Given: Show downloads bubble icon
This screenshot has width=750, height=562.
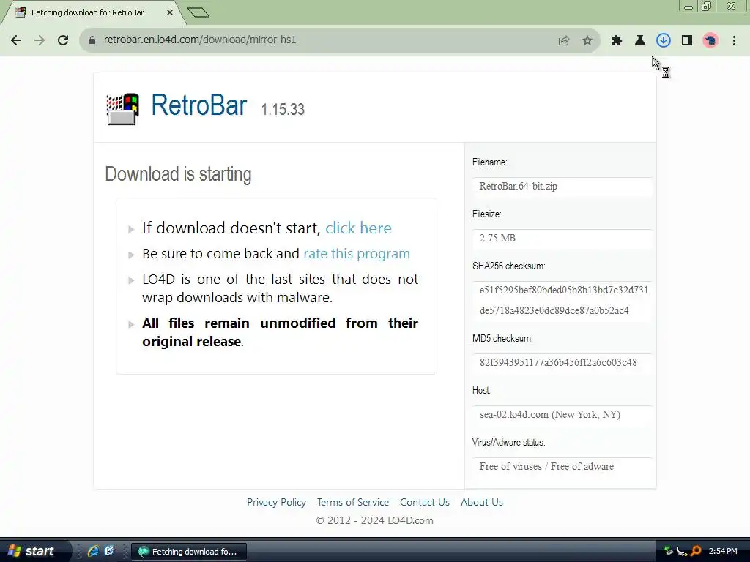Looking at the screenshot, I should coord(664,41).
